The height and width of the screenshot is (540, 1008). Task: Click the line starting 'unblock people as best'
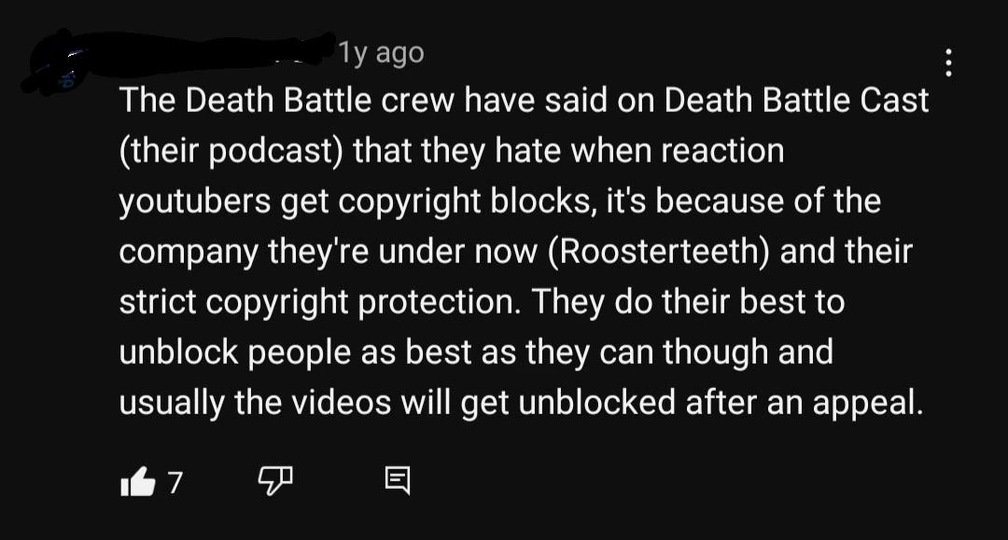476,353
